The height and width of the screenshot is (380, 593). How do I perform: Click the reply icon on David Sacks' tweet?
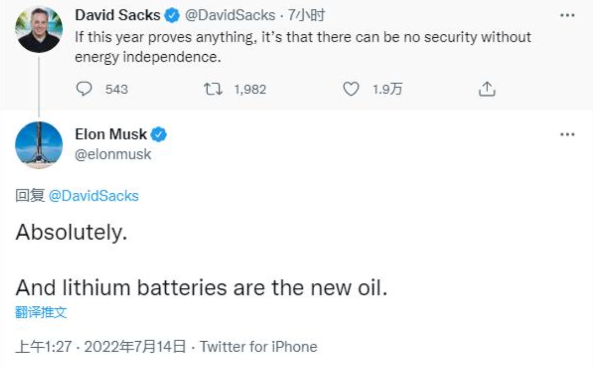pos(84,89)
